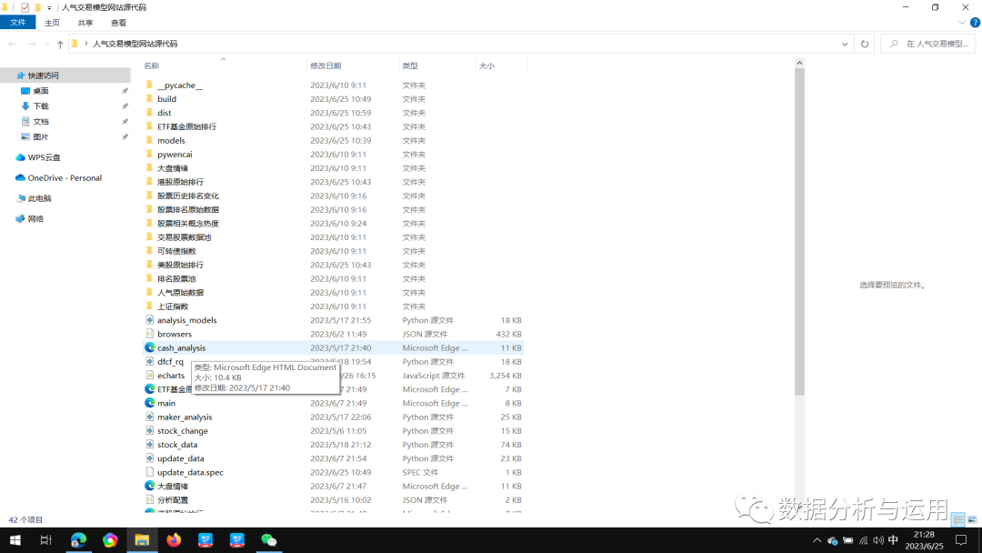Switch to large icons view in status bar
This screenshot has height=553, width=982.
coord(972,520)
